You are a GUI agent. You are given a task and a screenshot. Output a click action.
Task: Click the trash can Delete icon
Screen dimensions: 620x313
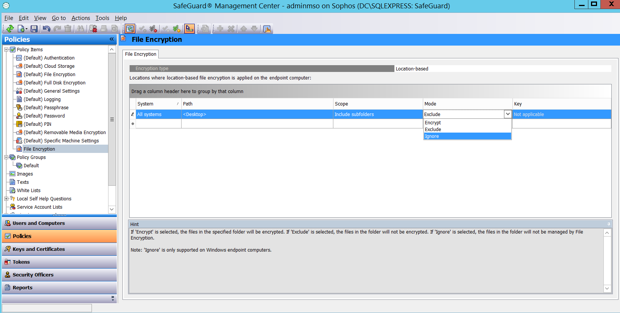click(68, 29)
